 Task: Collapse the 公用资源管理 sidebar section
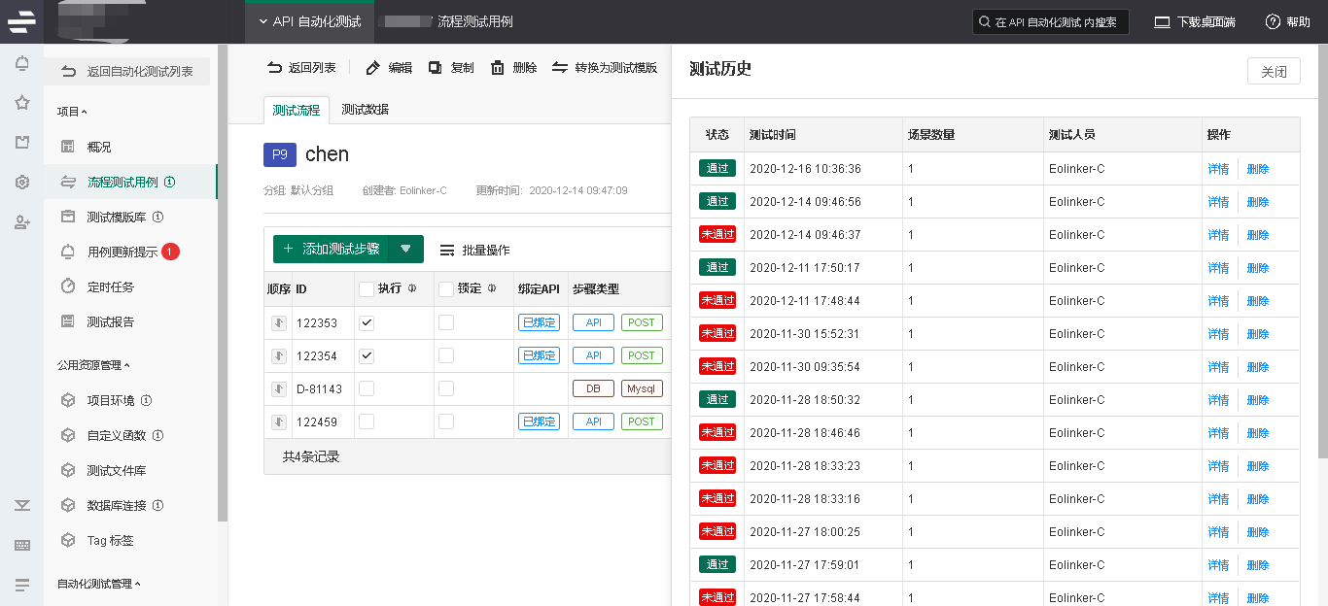pos(93,365)
